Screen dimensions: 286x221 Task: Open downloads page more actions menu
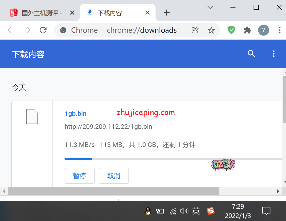pyautogui.click(x=273, y=53)
